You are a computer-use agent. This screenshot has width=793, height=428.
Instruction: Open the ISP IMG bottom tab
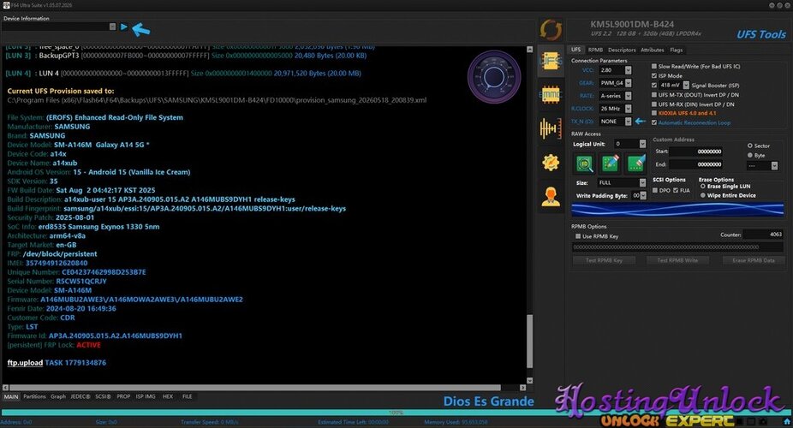click(146, 396)
